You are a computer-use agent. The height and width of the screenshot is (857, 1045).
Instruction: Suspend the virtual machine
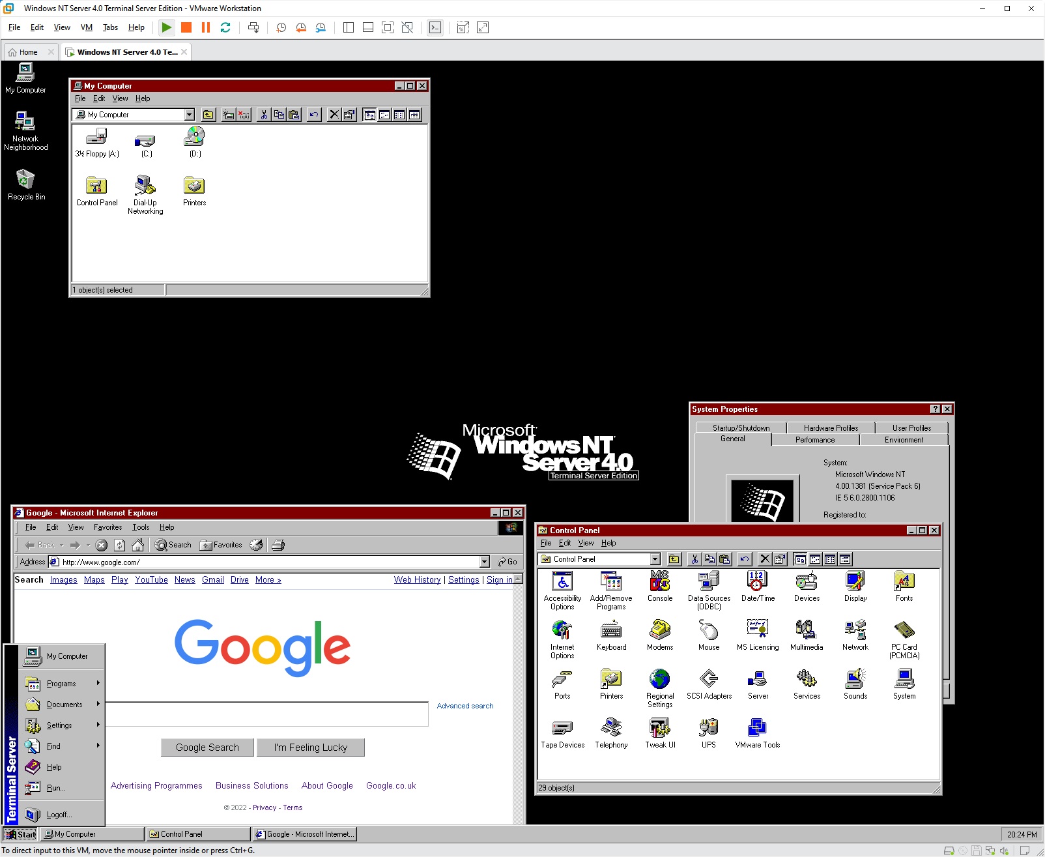205,27
